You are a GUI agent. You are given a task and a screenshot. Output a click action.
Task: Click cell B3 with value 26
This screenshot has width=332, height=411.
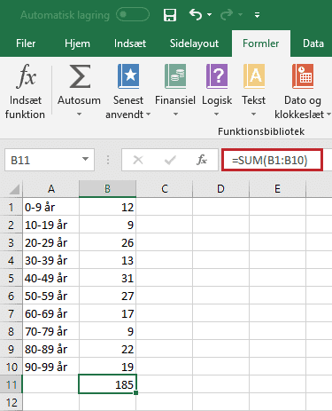coord(107,242)
